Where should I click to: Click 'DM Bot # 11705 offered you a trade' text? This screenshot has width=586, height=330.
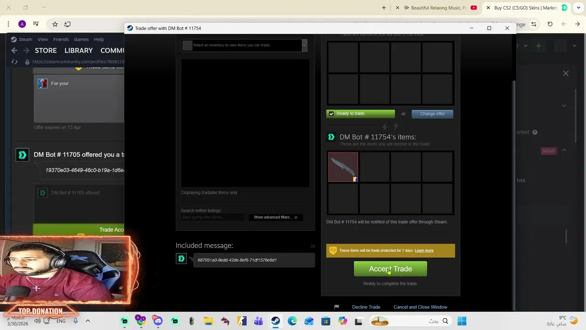click(79, 154)
